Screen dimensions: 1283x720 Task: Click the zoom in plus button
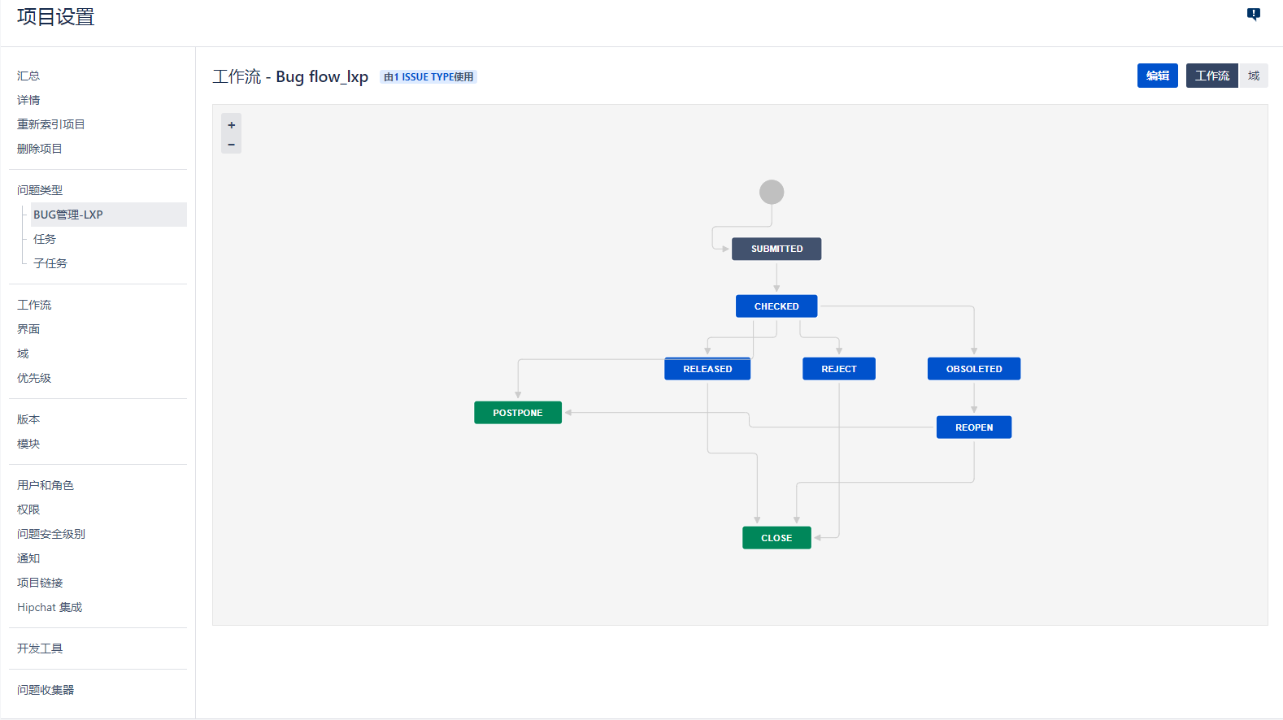tap(232, 125)
